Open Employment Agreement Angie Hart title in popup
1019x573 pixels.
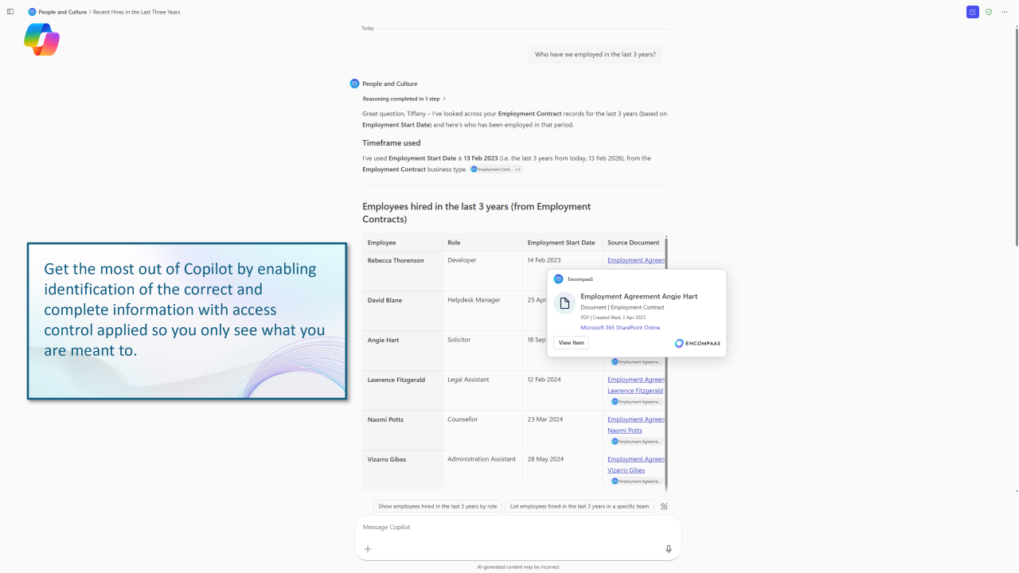[x=639, y=296]
